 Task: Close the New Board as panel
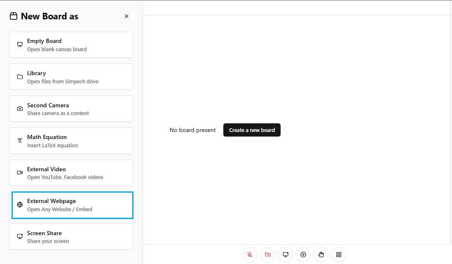(126, 16)
